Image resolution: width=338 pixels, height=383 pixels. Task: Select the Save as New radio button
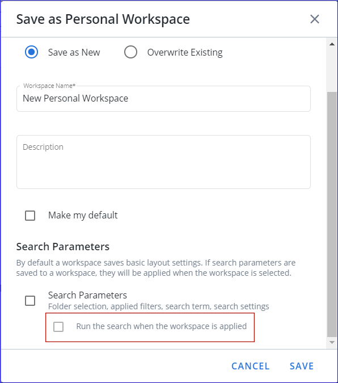coord(32,52)
